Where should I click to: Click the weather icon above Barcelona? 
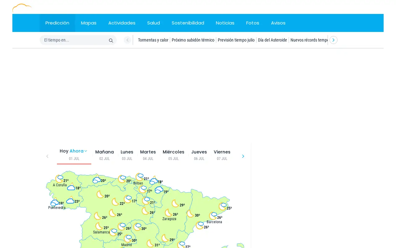point(213,216)
